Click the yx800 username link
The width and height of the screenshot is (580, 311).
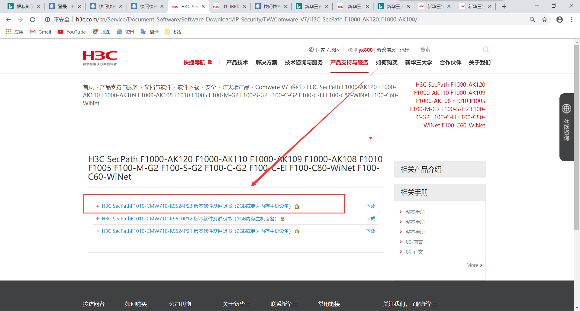click(x=366, y=50)
